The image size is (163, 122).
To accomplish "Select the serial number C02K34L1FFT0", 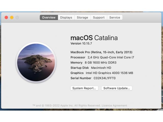I will [x=105, y=78].
